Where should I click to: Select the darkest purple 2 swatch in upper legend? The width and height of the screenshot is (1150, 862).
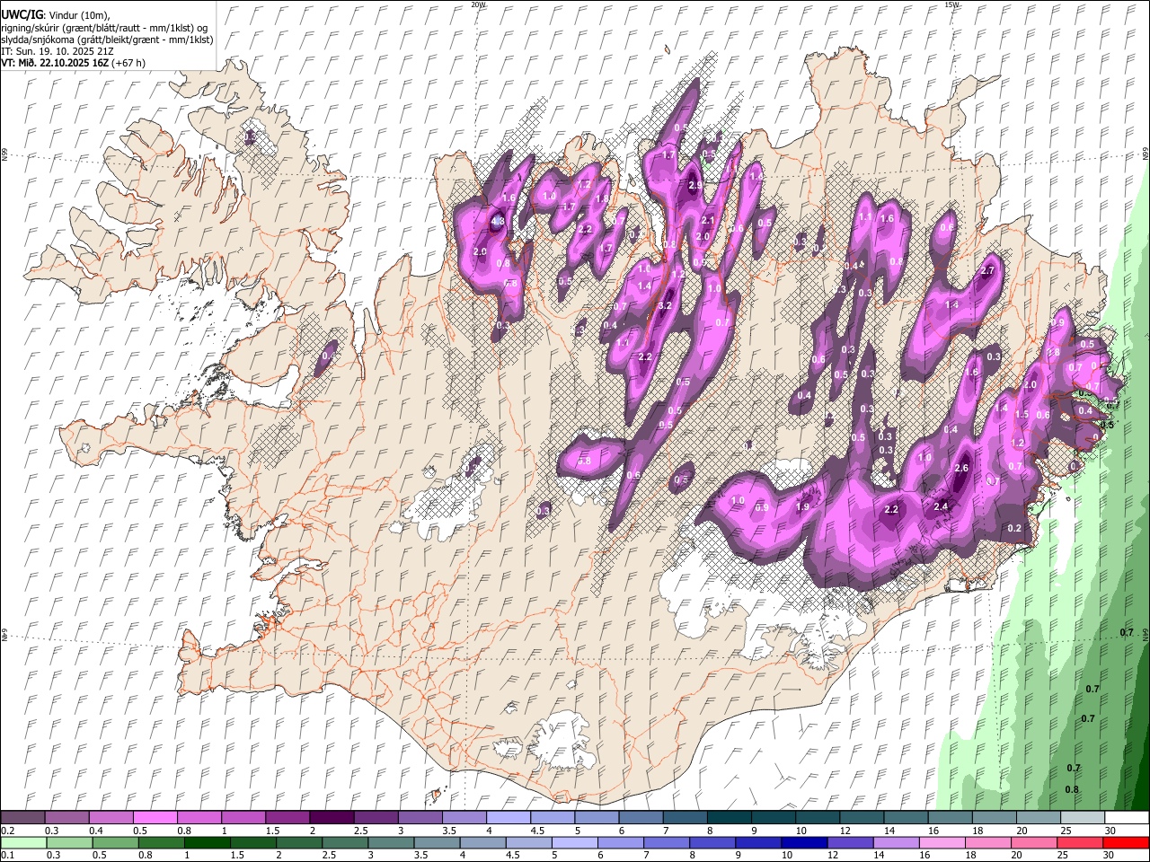coord(332,818)
